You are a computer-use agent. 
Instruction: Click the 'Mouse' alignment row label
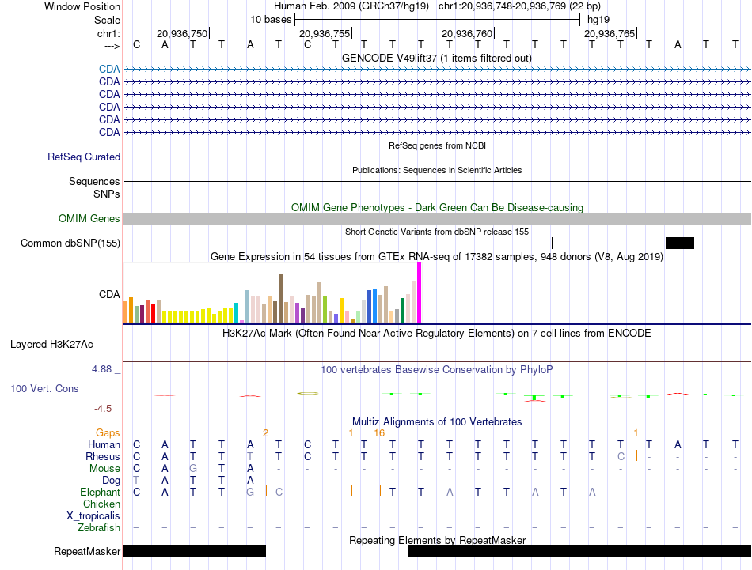click(x=104, y=469)
